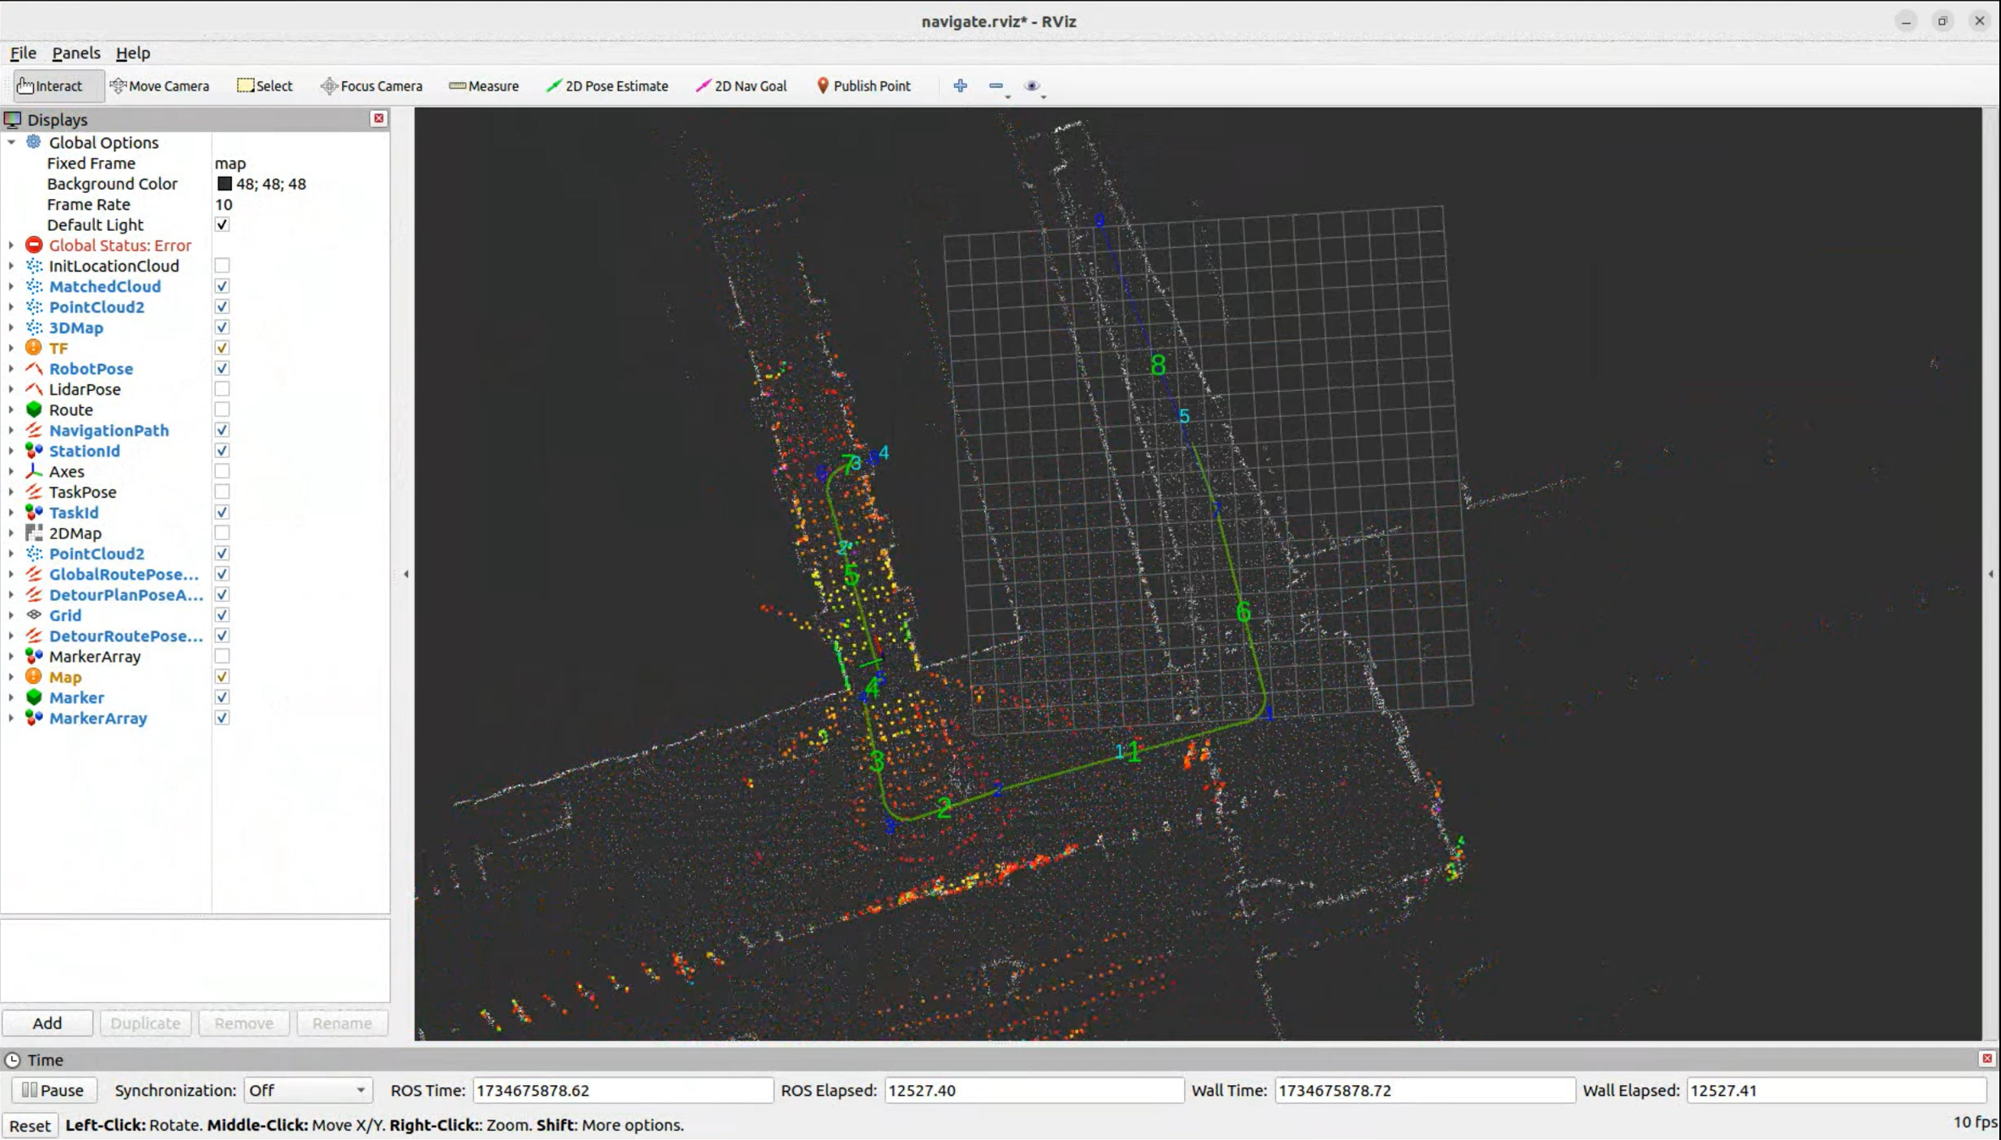Click the ROS Time field
The width and height of the screenshot is (2001, 1140).
click(621, 1090)
